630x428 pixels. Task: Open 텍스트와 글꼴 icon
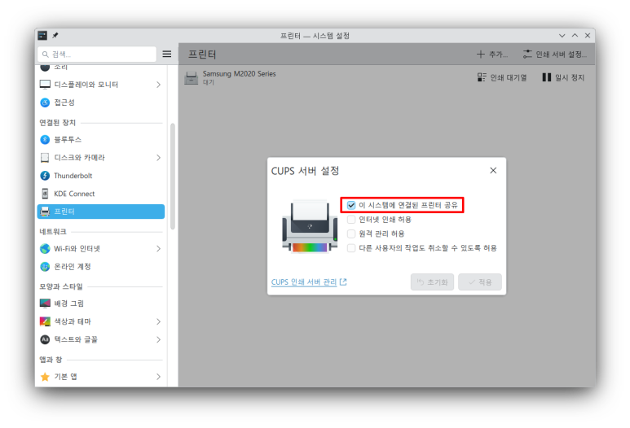45,340
